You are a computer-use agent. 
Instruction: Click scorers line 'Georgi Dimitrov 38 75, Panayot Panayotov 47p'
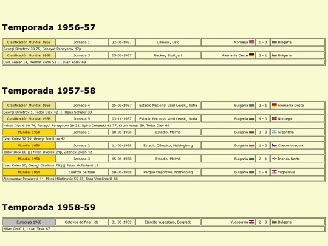click(x=163, y=49)
